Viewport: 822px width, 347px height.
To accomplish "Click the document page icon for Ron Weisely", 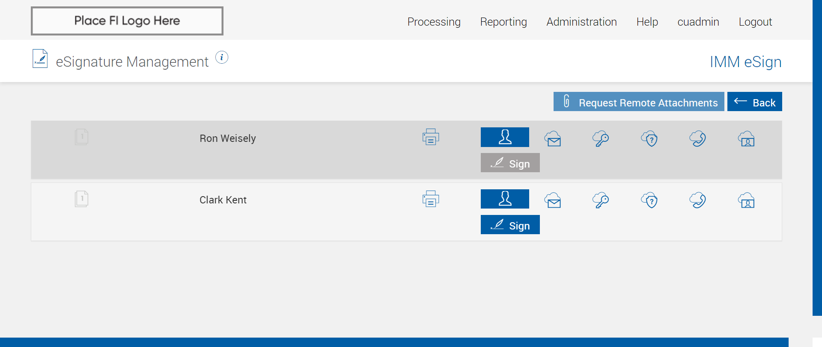I will point(81,137).
